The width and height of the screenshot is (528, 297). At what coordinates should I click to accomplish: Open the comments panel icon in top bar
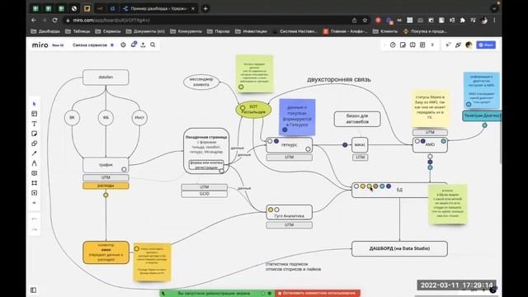pos(412,45)
